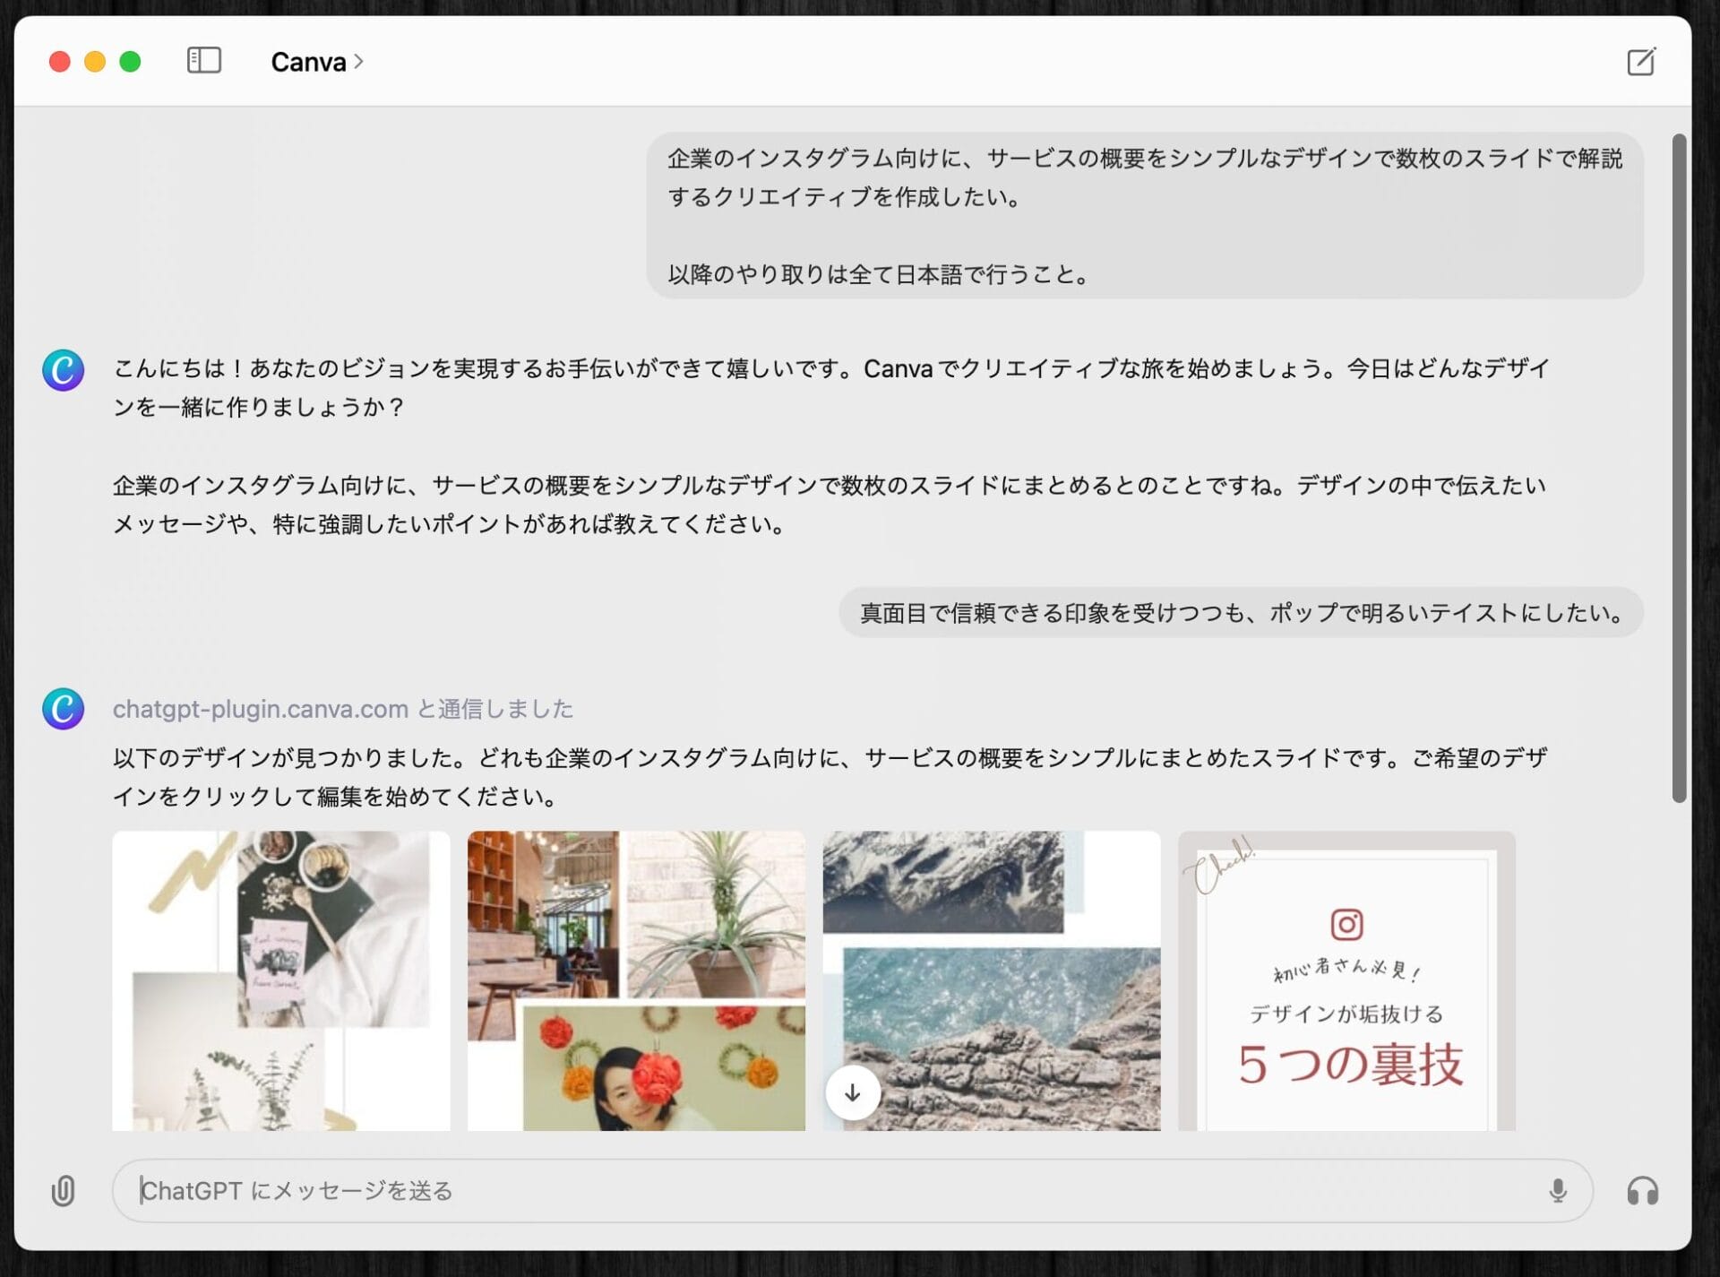Open the cafe and plant collage design
This screenshot has height=1277, width=1720.
coord(636,980)
